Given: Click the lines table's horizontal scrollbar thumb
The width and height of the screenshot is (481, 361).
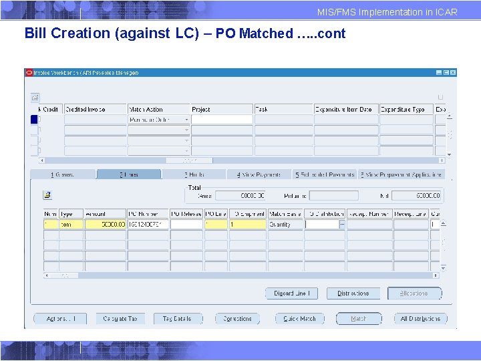Looking at the screenshot, I should point(64,275).
